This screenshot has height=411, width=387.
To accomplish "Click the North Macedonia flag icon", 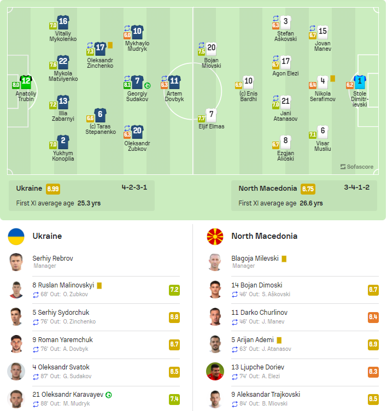I will (215, 237).
